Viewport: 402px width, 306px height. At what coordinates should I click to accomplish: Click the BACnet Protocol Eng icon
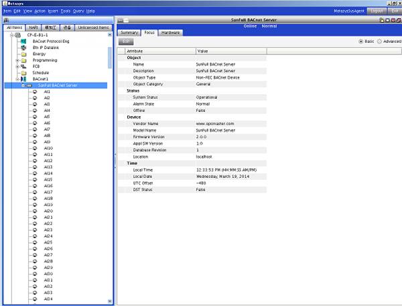23,41
